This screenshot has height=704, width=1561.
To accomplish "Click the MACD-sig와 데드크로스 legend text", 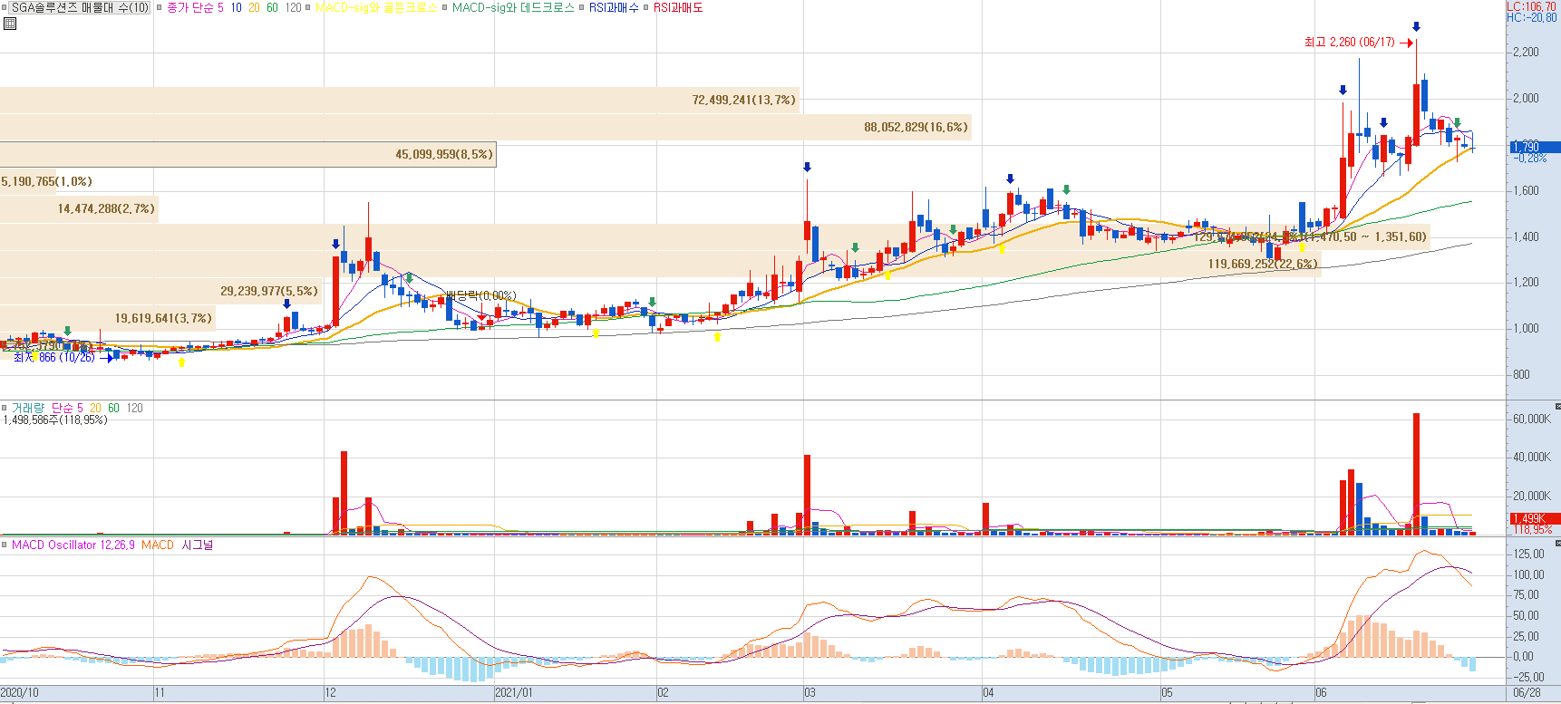I will pyautogui.click(x=513, y=7).
